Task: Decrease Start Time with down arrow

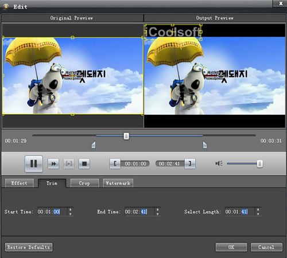Action: pyautogui.click(x=71, y=214)
